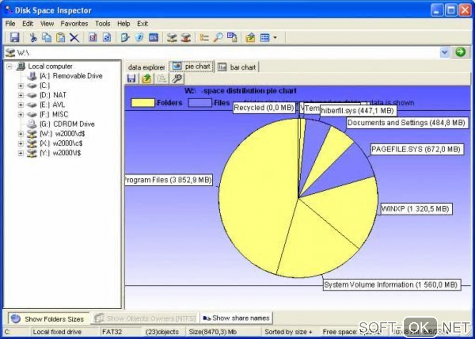Click the blue console window icon
The height and width of the screenshot is (339, 475).
pyautogui.click(x=154, y=38)
